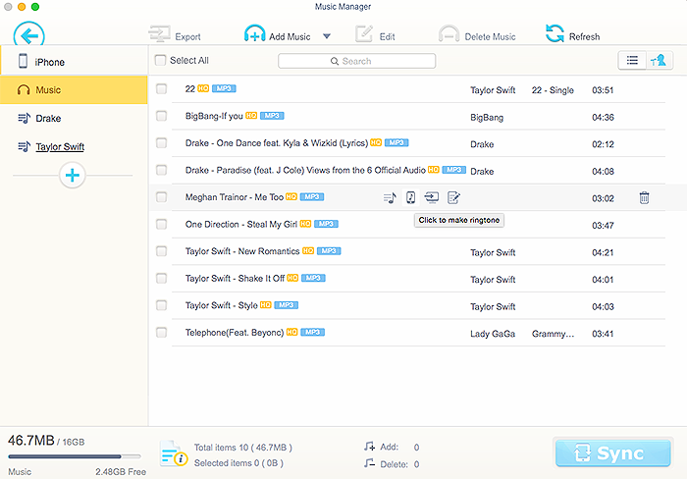This screenshot has height=479, width=687.
Task: Check the box for song 22
Action: 161,89
